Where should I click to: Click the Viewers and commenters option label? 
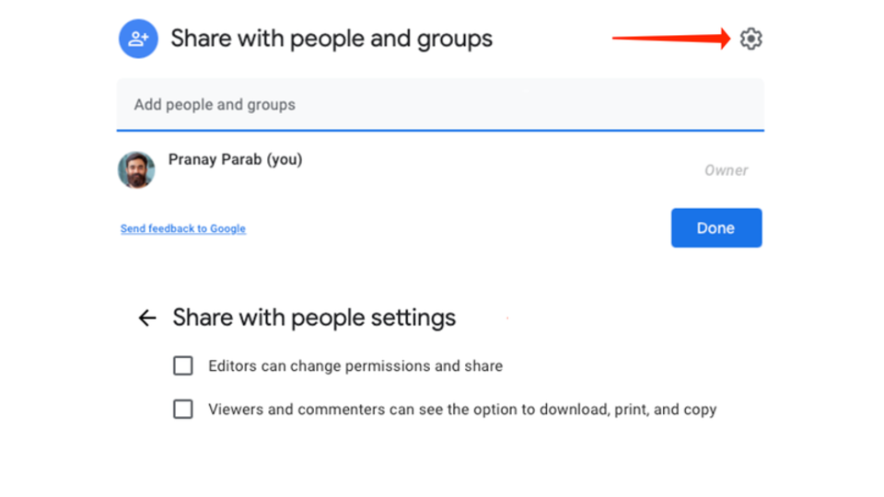point(462,410)
